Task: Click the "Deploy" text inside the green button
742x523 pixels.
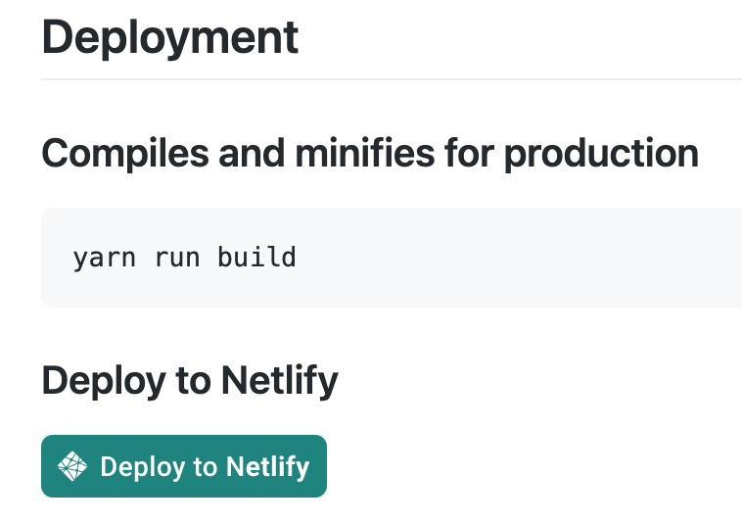Action: (142, 466)
